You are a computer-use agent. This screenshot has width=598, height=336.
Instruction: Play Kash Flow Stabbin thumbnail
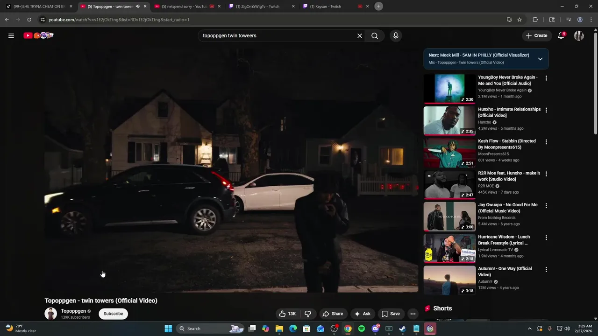(x=449, y=153)
